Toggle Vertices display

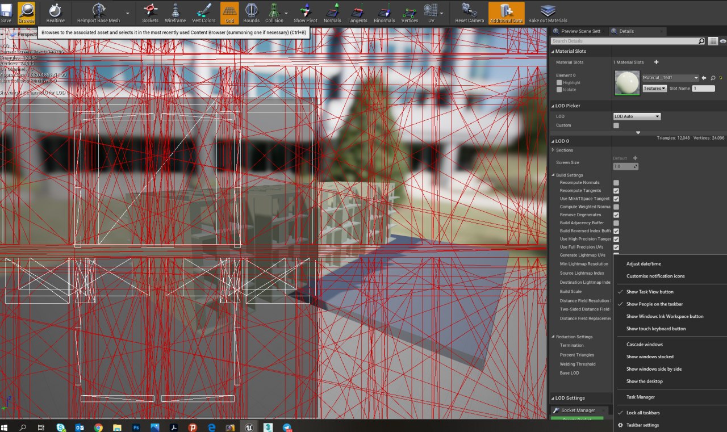click(410, 12)
